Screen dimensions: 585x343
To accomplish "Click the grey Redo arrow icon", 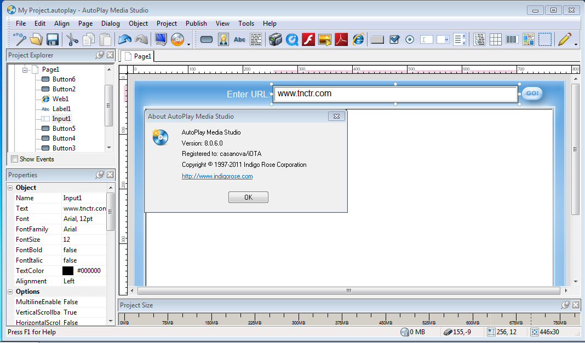I will point(141,39).
